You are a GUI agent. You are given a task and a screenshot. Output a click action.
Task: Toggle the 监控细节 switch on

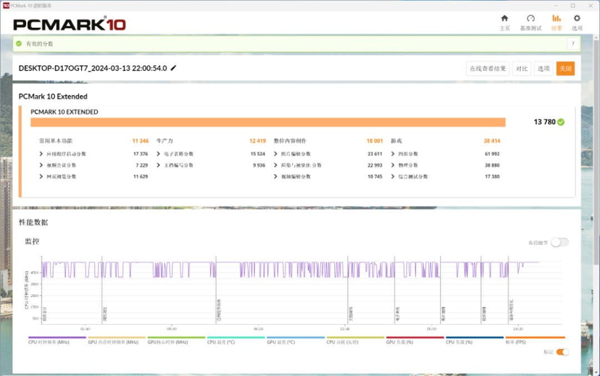pyautogui.click(x=559, y=243)
